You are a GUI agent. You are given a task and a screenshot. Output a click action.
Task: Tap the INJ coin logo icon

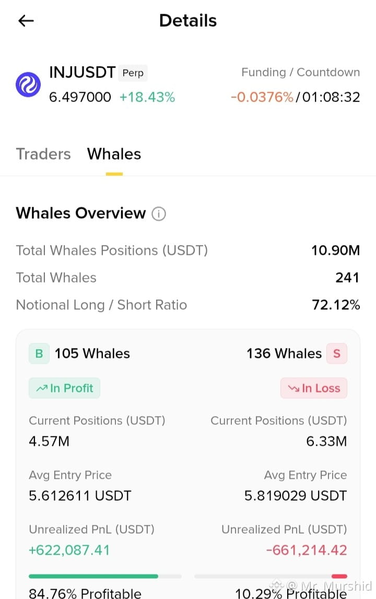click(28, 84)
